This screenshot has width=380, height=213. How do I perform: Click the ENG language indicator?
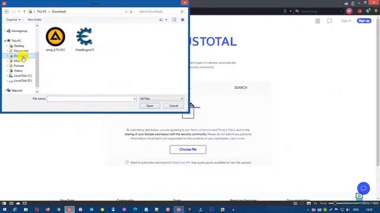[356, 209]
